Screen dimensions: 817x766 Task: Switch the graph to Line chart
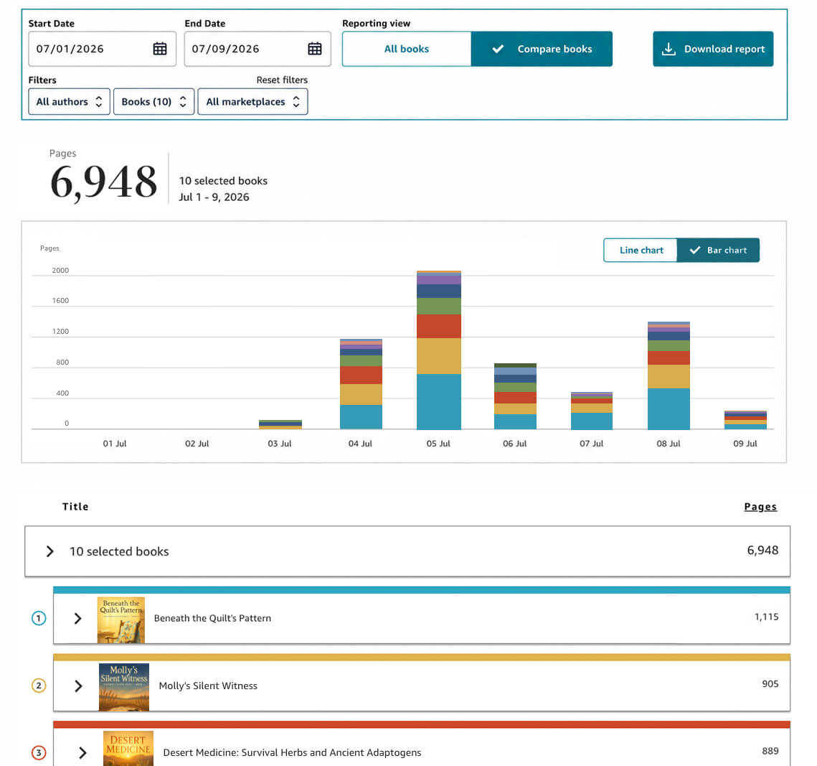[x=641, y=251]
